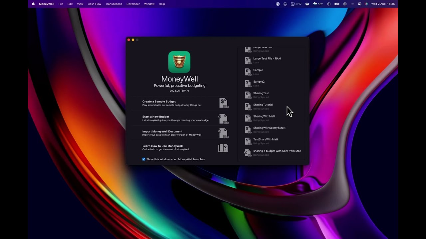The image size is (426, 239).
Task: Open the Apple menu
Action: coord(33,4)
